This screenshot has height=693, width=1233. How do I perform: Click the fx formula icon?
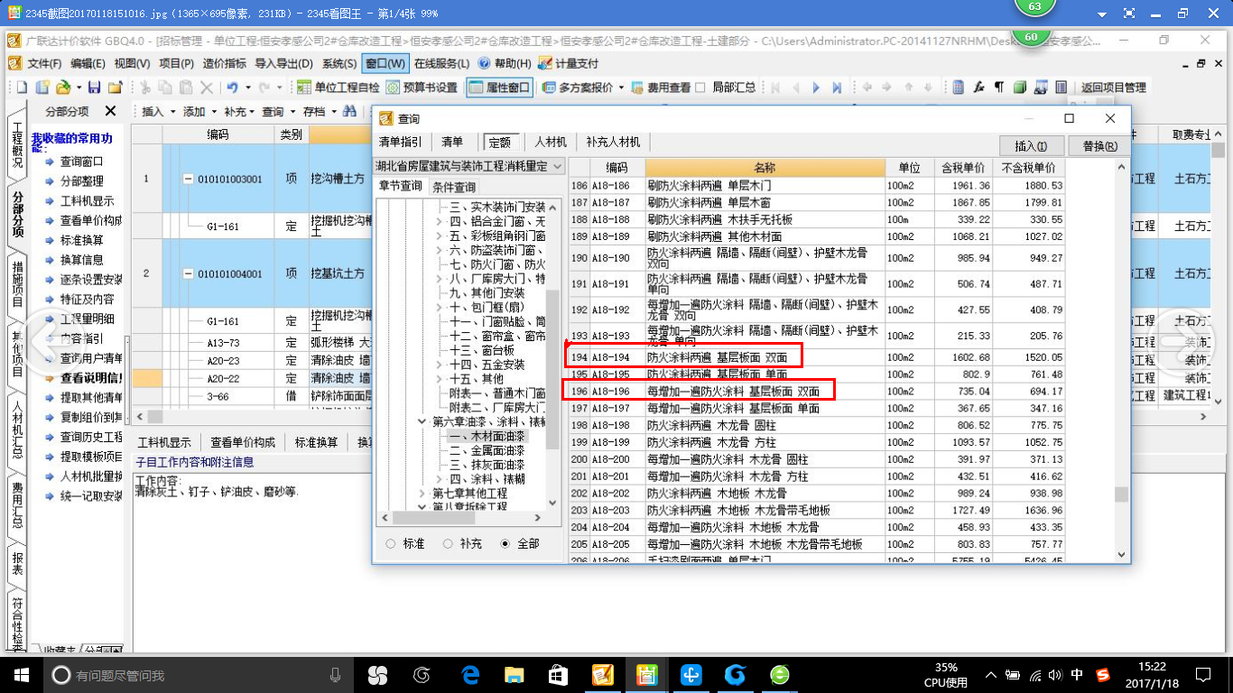point(978,88)
